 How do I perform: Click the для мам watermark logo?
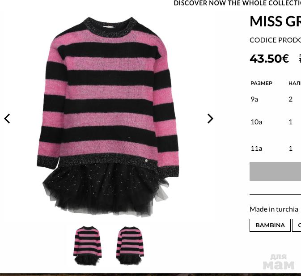pyautogui.click(x=279, y=262)
